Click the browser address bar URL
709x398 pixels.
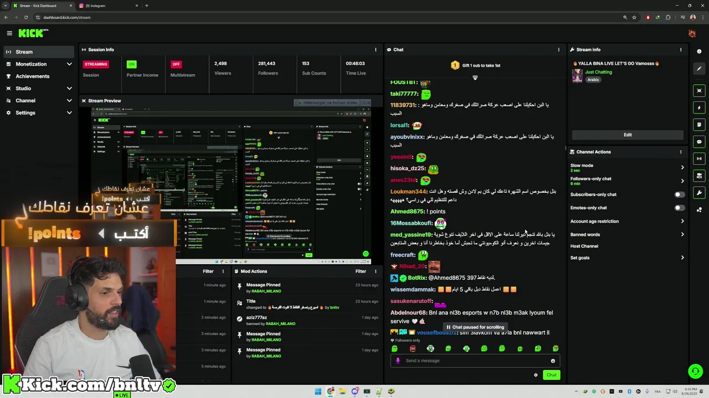tap(67, 17)
